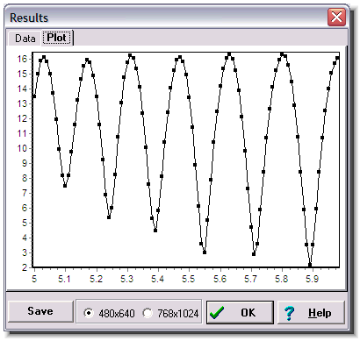Confirm with the OK button
Viewport: 360px width, 341px height.
point(240,313)
